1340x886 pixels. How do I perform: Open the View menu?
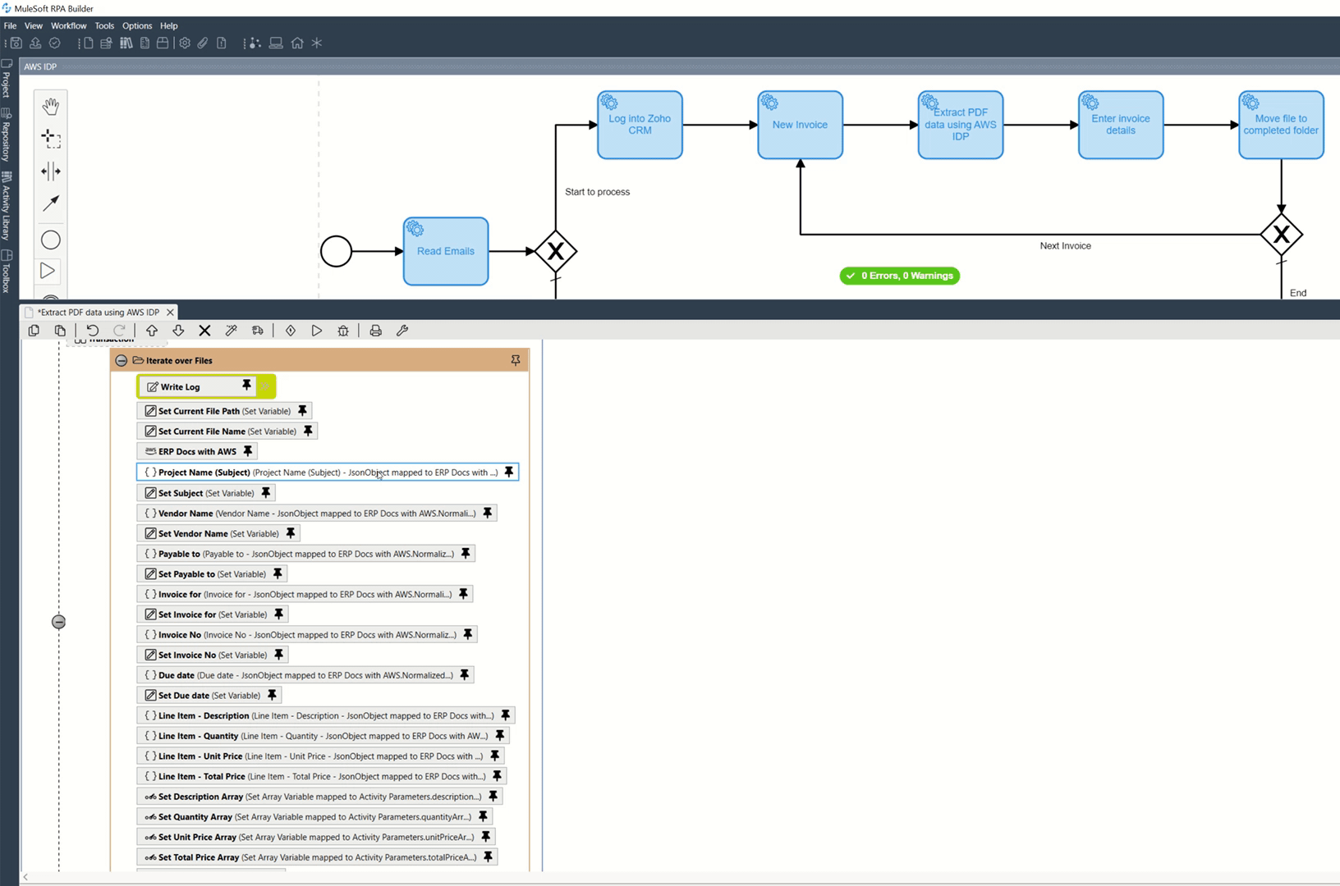(x=34, y=25)
